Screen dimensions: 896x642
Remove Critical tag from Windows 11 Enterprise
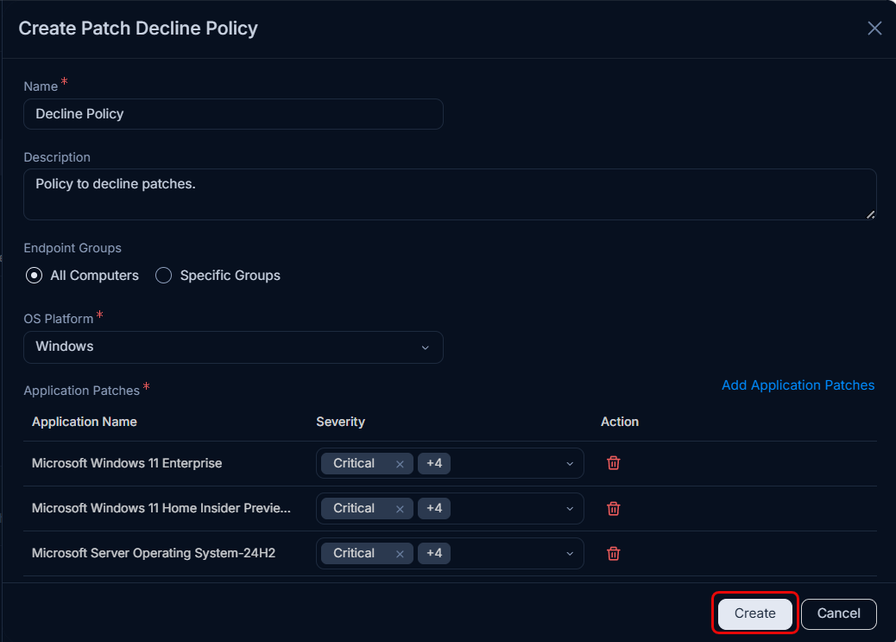point(400,464)
